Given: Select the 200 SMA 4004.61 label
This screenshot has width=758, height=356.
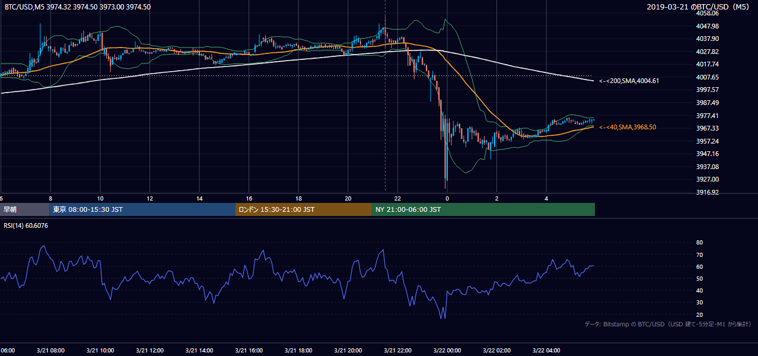Looking at the screenshot, I should (x=628, y=81).
